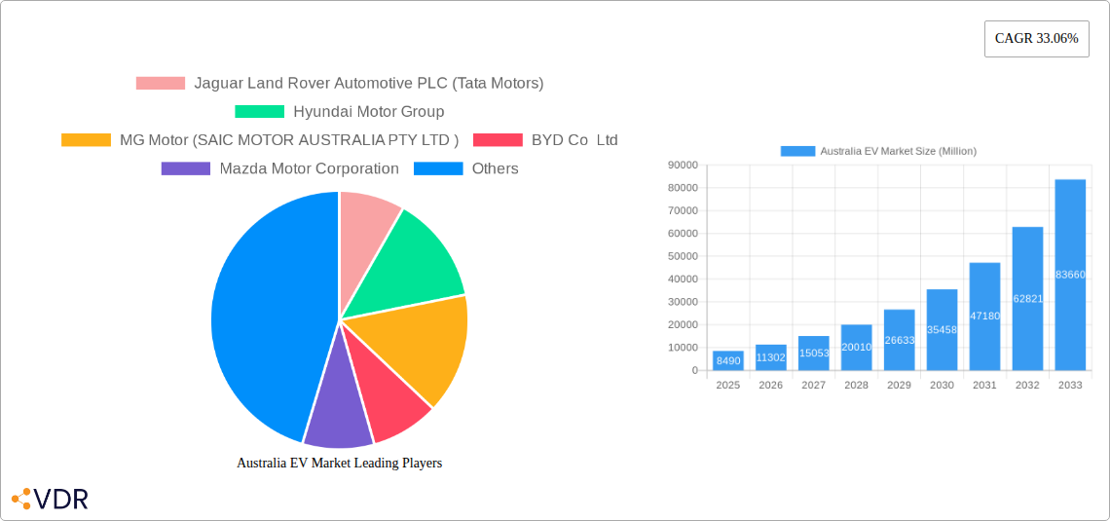Click the VDR logo
Viewport: 1110px width, 521px height.
(x=51, y=499)
